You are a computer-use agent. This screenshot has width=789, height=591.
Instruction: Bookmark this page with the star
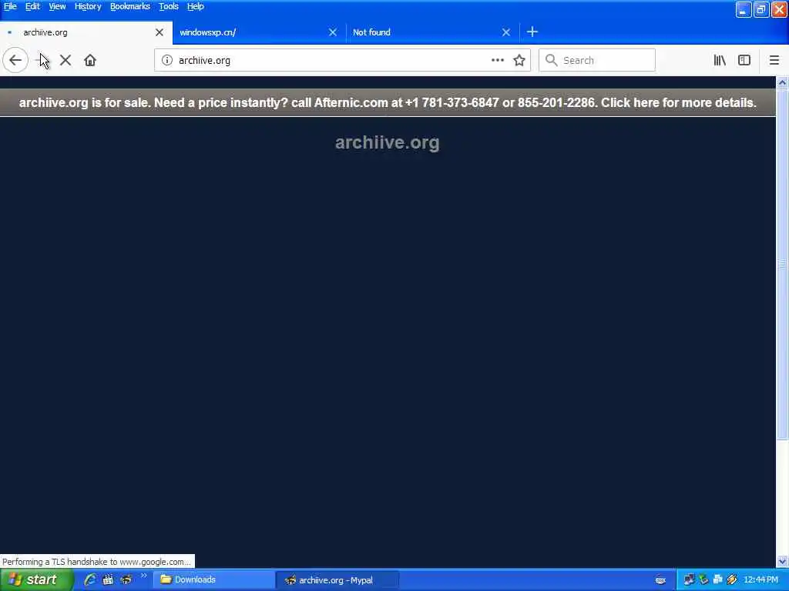[x=519, y=60]
